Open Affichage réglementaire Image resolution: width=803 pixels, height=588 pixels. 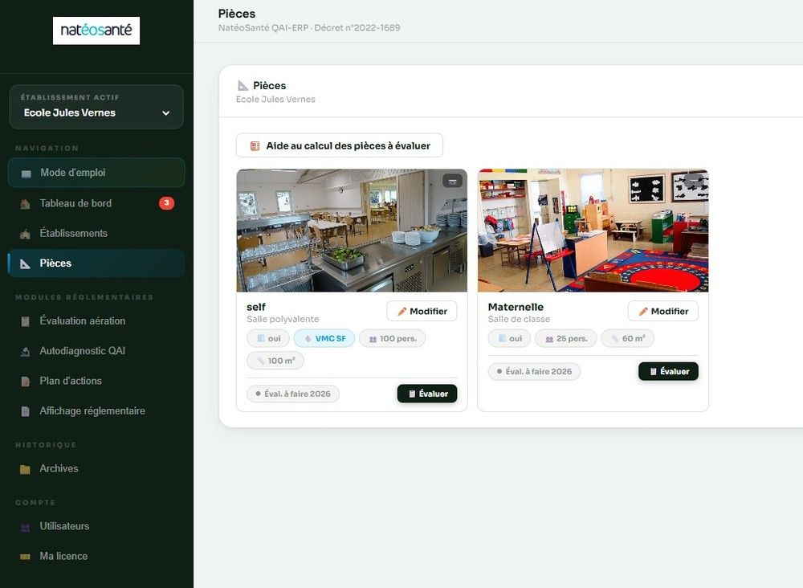pyautogui.click(x=96, y=410)
